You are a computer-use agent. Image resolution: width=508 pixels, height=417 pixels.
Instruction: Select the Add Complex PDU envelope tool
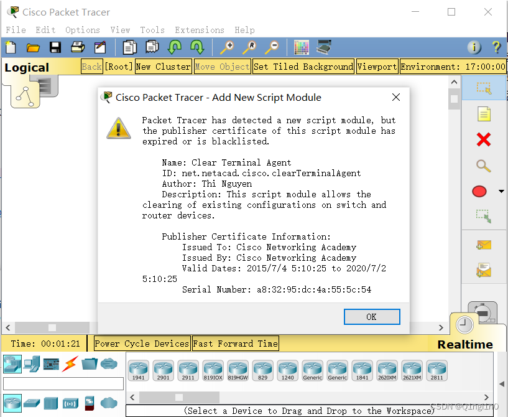click(484, 270)
